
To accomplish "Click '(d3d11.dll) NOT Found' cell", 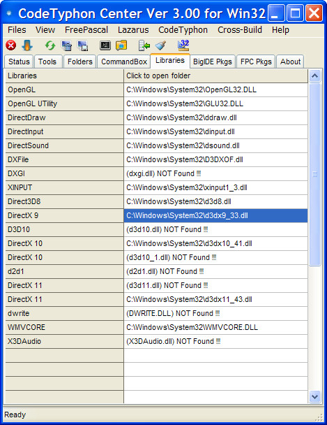I will [215, 285].
